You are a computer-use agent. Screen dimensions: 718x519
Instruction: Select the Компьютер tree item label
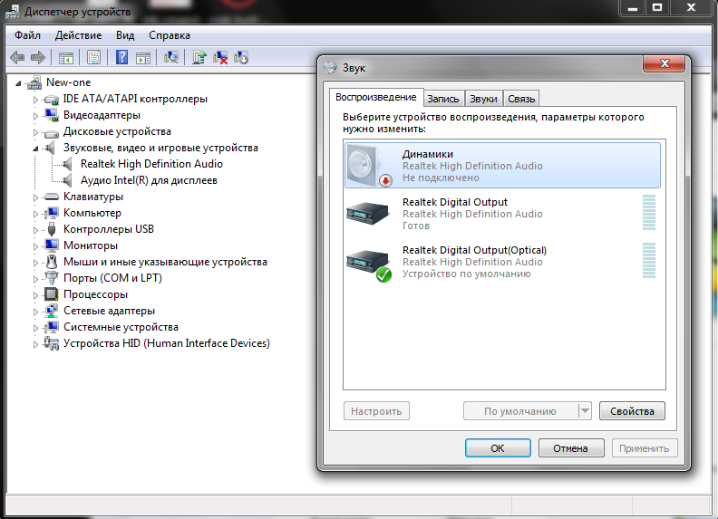(x=92, y=213)
